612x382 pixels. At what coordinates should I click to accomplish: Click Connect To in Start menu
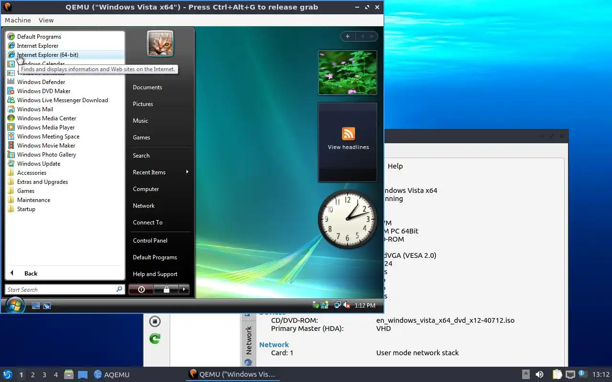click(x=148, y=223)
